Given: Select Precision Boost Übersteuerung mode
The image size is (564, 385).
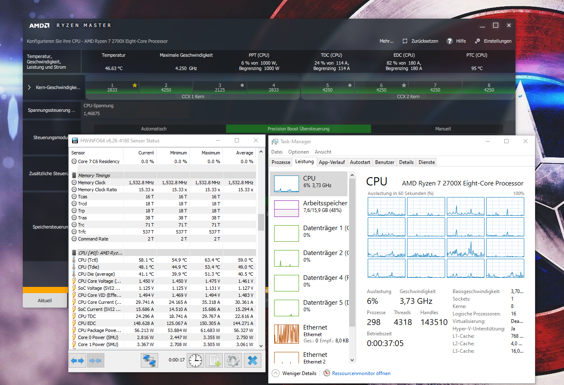Looking at the screenshot, I should [299, 129].
